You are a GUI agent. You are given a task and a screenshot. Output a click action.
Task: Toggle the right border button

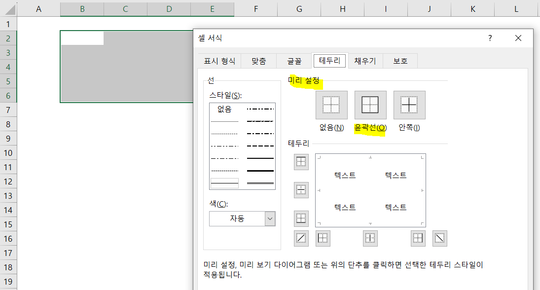point(417,238)
